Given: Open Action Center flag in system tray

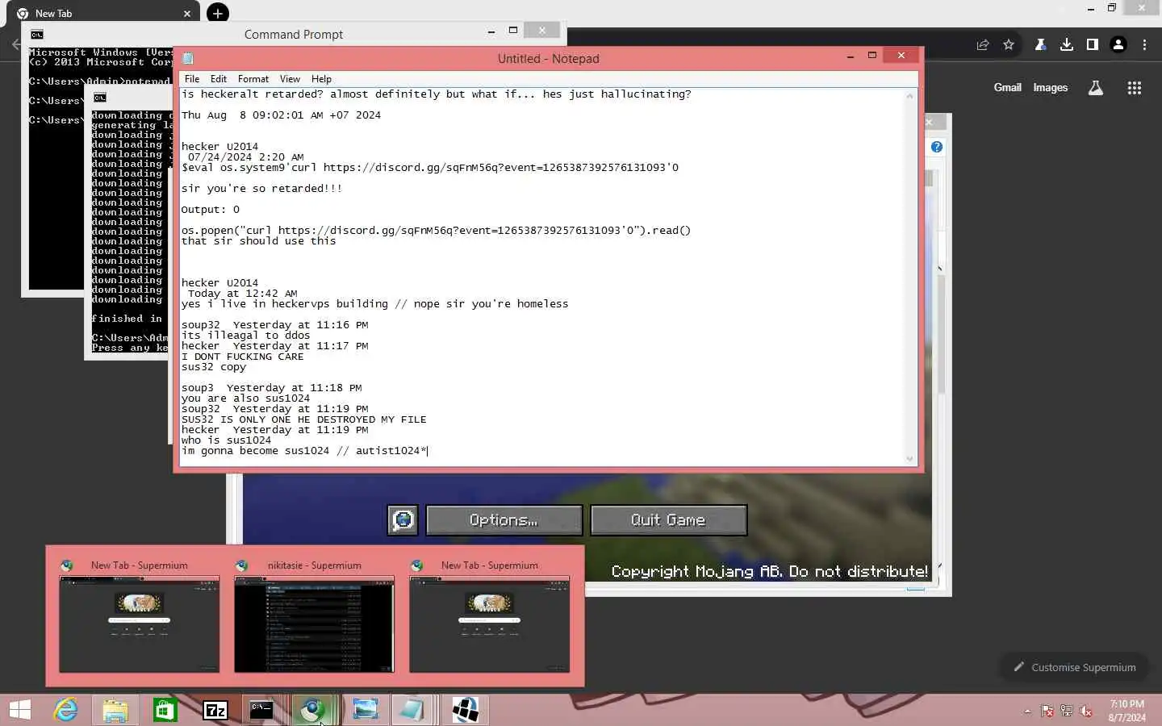Looking at the screenshot, I should coord(1047,711).
